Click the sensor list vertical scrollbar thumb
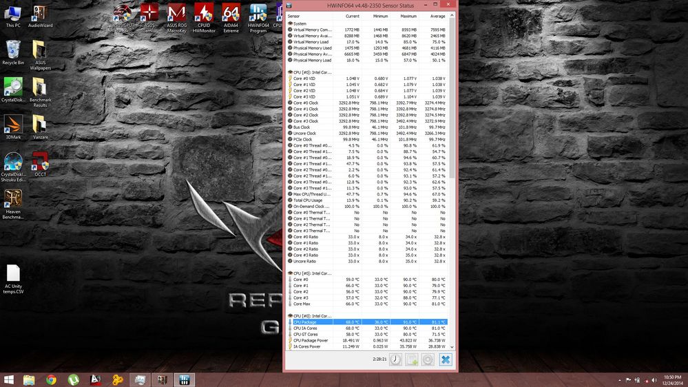 tap(452, 98)
